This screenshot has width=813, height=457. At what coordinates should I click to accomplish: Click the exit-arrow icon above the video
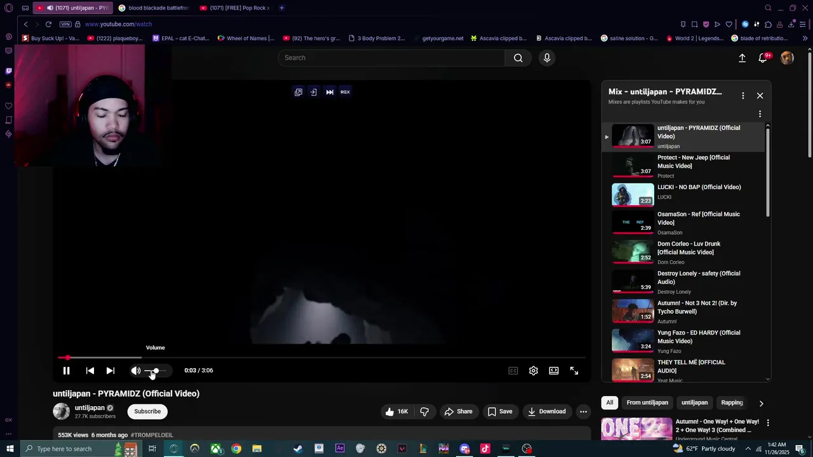[313, 92]
